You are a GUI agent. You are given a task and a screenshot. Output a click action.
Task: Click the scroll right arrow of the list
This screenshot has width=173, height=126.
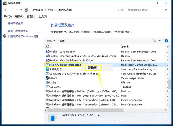click(166, 110)
